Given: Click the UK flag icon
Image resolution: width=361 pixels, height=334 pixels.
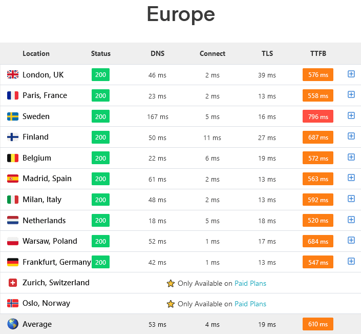Looking at the screenshot, I should click(x=13, y=74).
